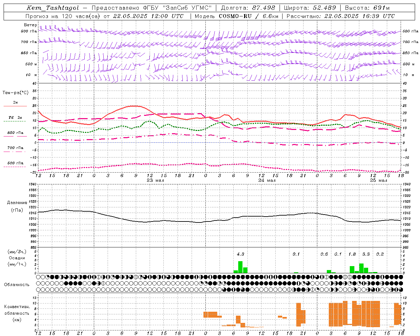
Task: Click the (мм/1ч.) precipitation unit label
Action: click(17, 264)
